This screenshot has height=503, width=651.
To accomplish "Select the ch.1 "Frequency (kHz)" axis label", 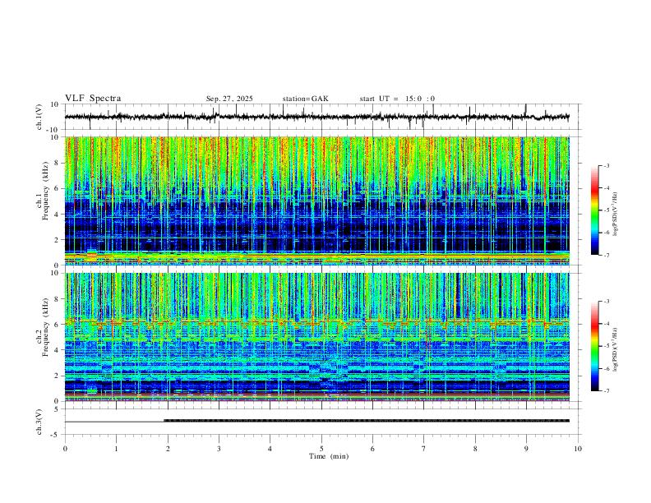I will (45, 191).
